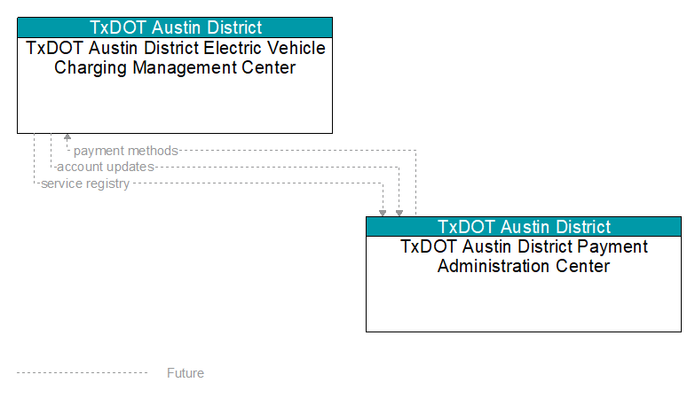Click the 'service registry' flow label
This screenshot has width=695, height=398.
click(85, 183)
